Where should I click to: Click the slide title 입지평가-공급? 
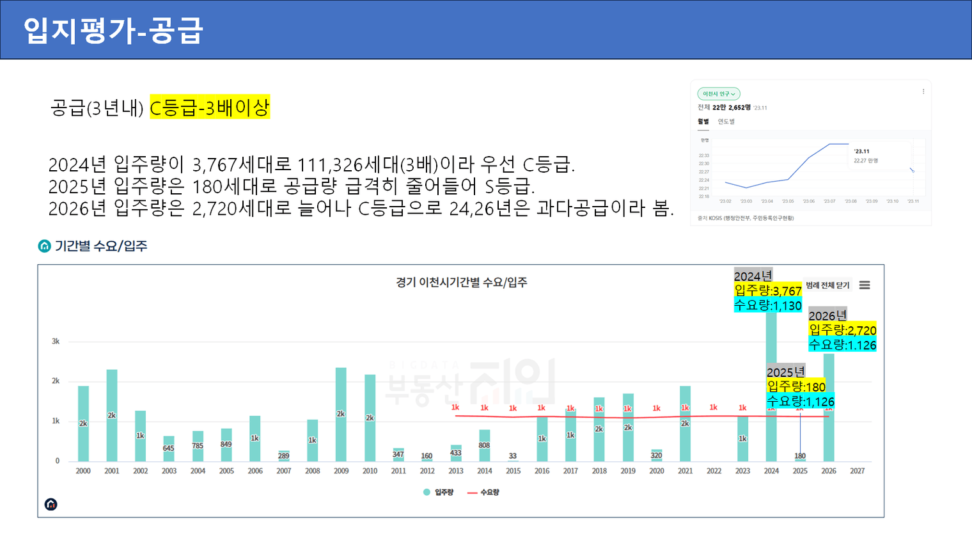click(113, 30)
